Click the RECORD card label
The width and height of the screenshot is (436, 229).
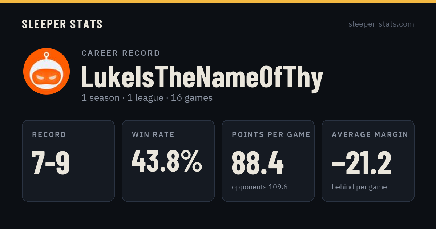coord(49,135)
